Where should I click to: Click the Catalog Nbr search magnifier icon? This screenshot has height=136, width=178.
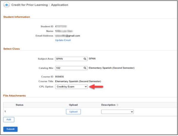click(x=85, y=68)
